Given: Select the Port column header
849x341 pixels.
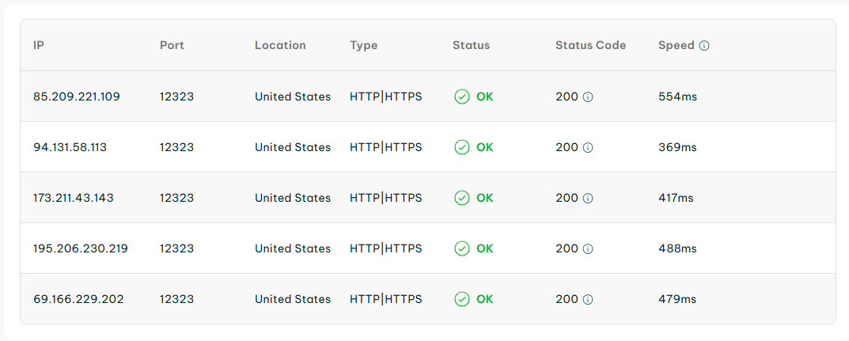Looking at the screenshot, I should pyautogui.click(x=172, y=45).
